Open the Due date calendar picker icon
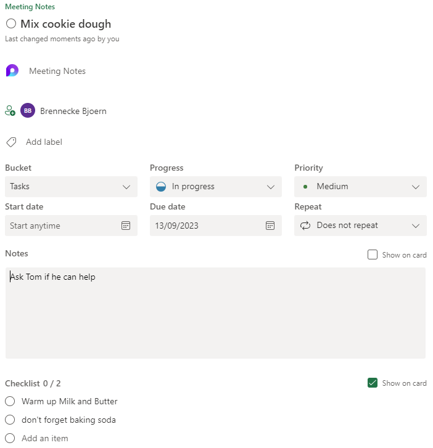The height and width of the screenshot is (448, 433). coord(270,226)
